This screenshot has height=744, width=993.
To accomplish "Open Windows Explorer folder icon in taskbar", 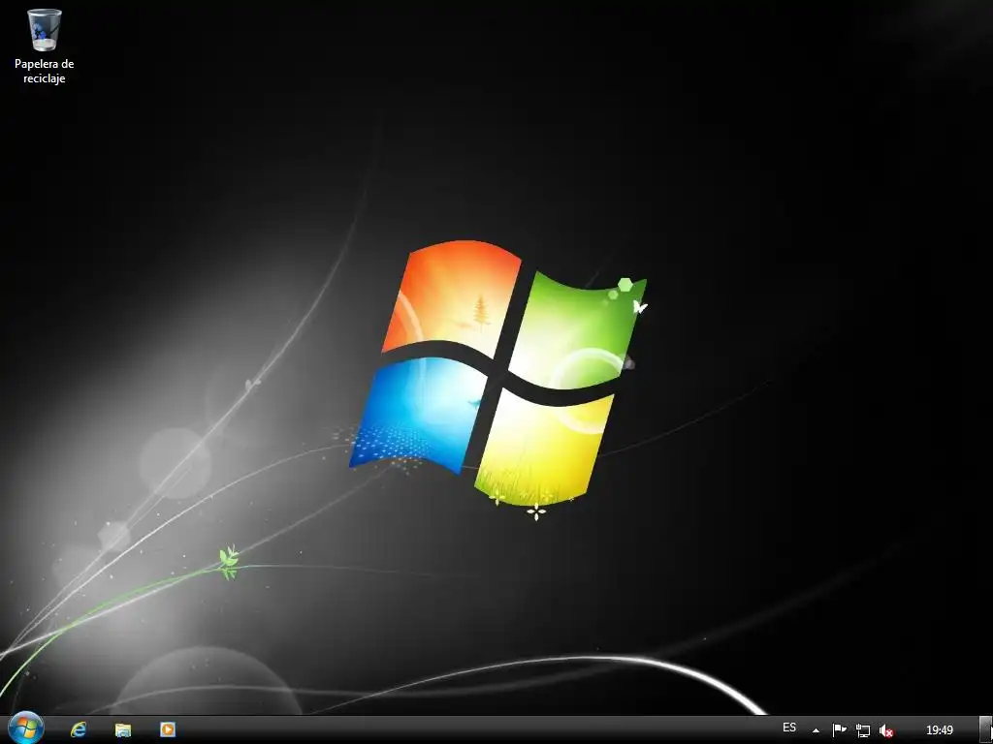I will pyautogui.click(x=123, y=729).
